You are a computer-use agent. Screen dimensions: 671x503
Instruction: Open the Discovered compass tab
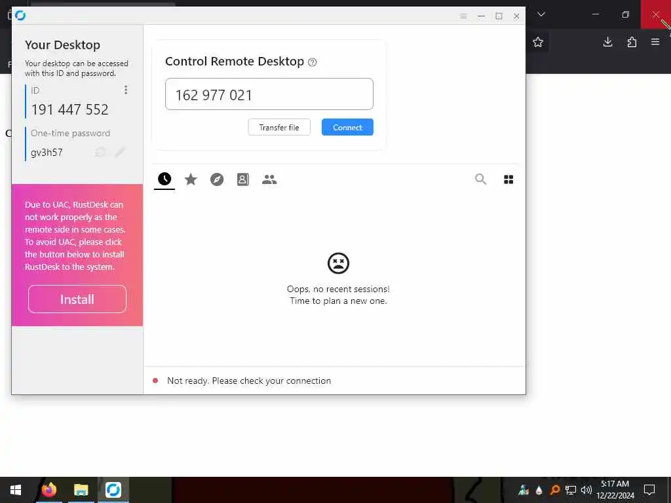tap(217, 179)
